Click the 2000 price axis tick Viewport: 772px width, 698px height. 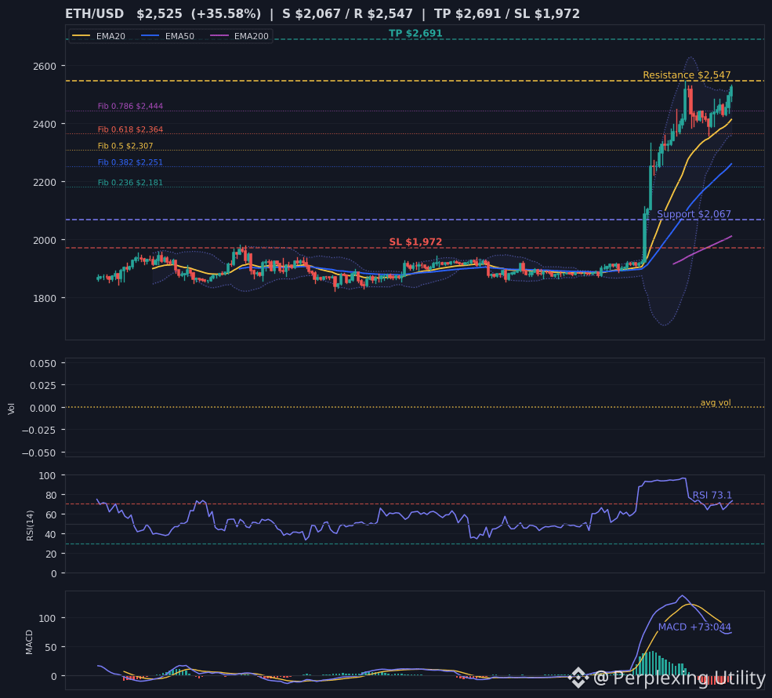point(45,241)
